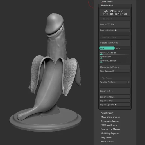Click Update Size Ratios

[115, 43]
